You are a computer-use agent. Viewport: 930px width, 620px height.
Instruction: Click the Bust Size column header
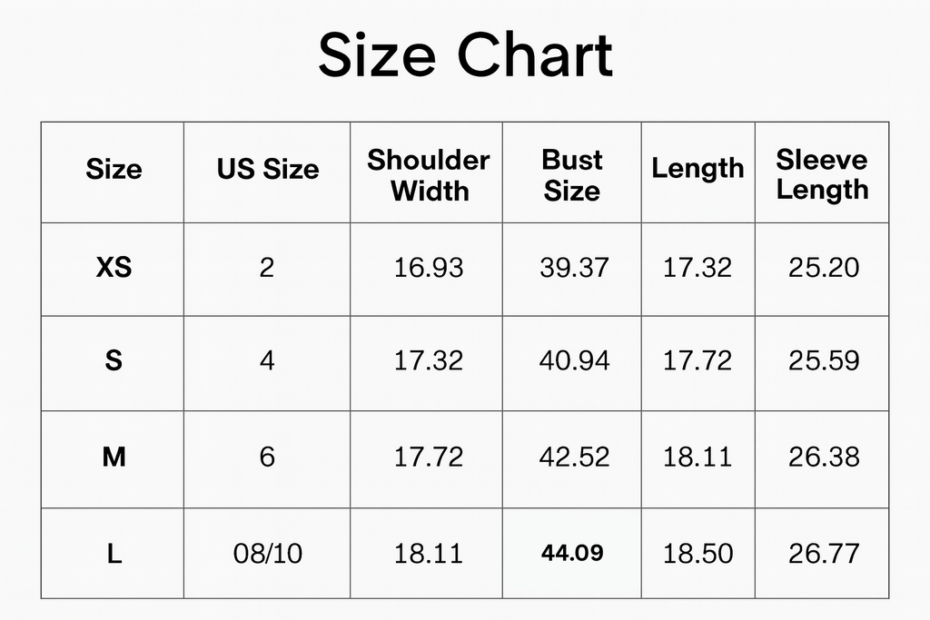pyautogui.click(x=572, y=175)
